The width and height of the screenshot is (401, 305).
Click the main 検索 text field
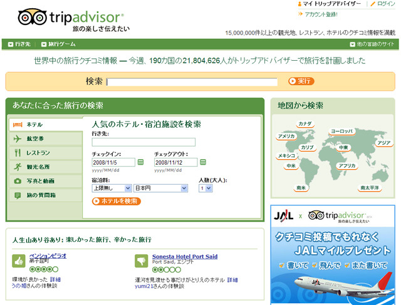(192, 82)
